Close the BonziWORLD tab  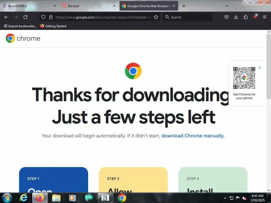[x=55, y=6]
